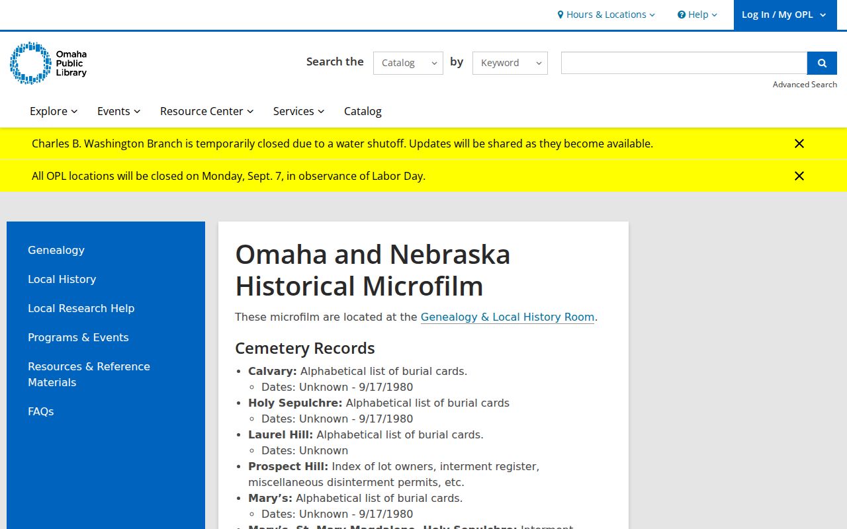The image size is (847, 529).
Task: Click the Omaha Public Library logo
Action: (48, 63)
